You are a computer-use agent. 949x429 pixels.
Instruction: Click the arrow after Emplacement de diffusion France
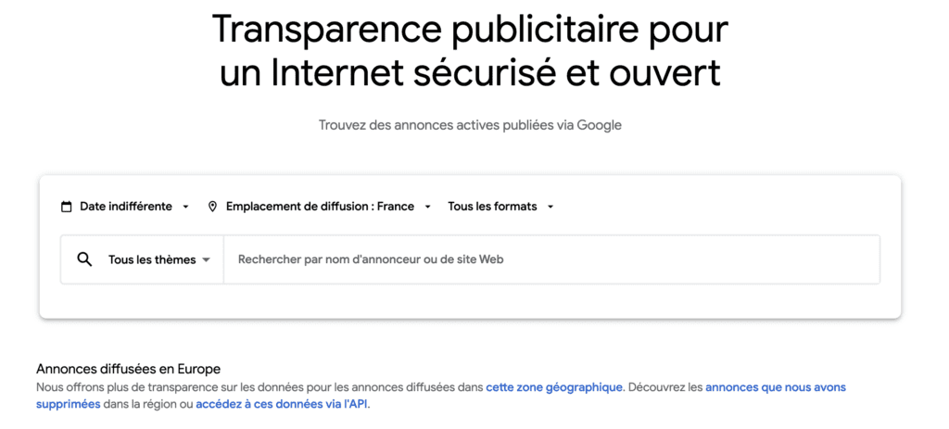pyautogui.click(x=428, y=207)
